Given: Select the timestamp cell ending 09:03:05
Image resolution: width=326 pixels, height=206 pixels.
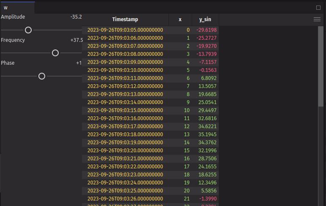Looking at the screenshot, I should 125,30.
